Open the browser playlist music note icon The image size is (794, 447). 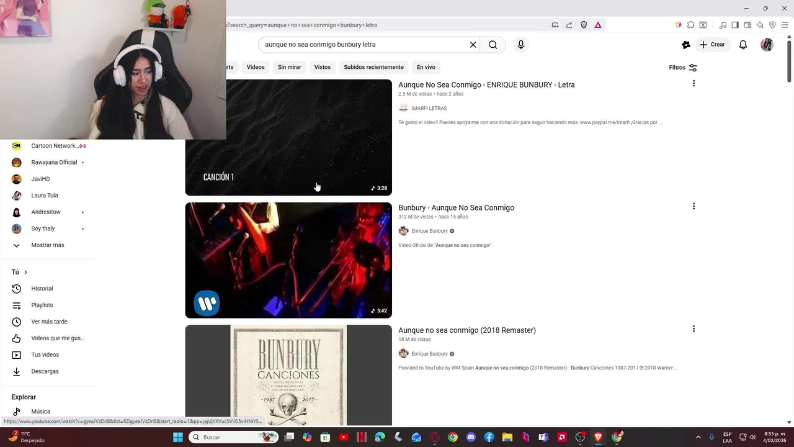click(723, 25)
